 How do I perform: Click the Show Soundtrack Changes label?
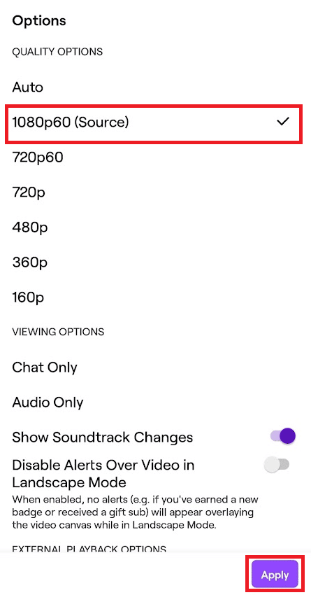102,437
